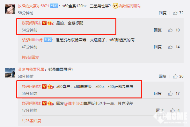Image resolution: width=190 pixels, height=127 pixels.
Task: Reply to 沿途与我看风景's comment
Action: click(x=163, y=76)
